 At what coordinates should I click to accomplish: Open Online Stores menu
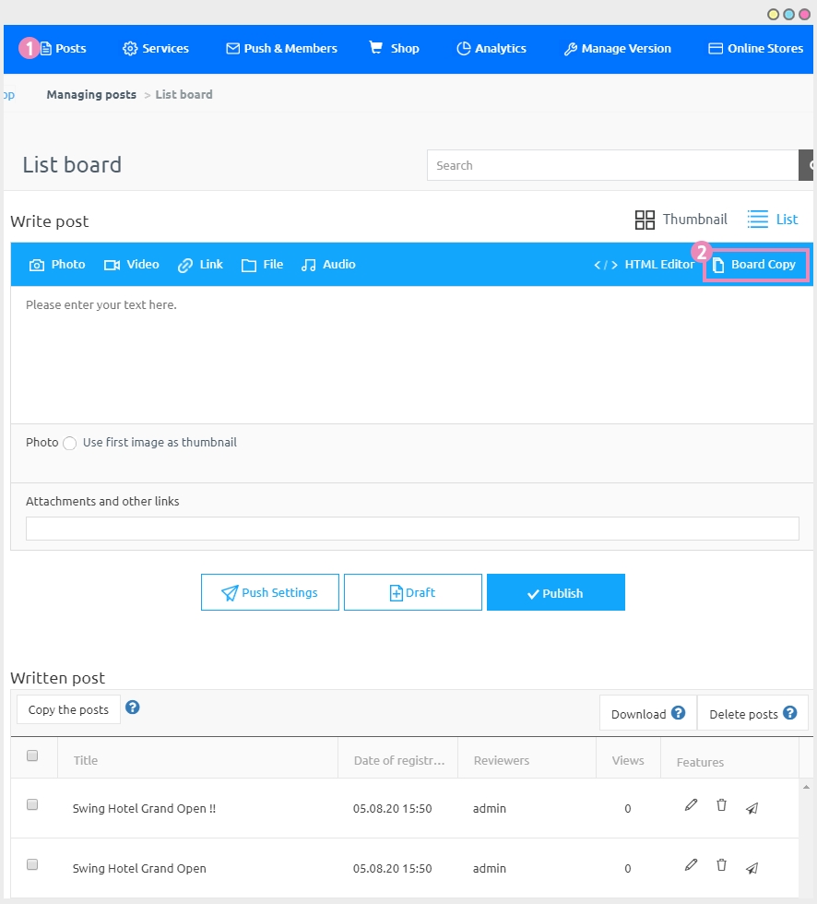click(x=755, y=48)
